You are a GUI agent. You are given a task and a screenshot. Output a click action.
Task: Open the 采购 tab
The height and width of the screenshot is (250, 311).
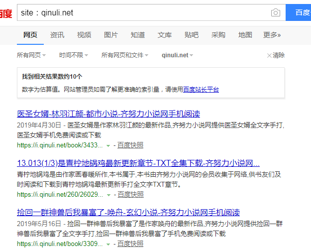pos(218,35)
